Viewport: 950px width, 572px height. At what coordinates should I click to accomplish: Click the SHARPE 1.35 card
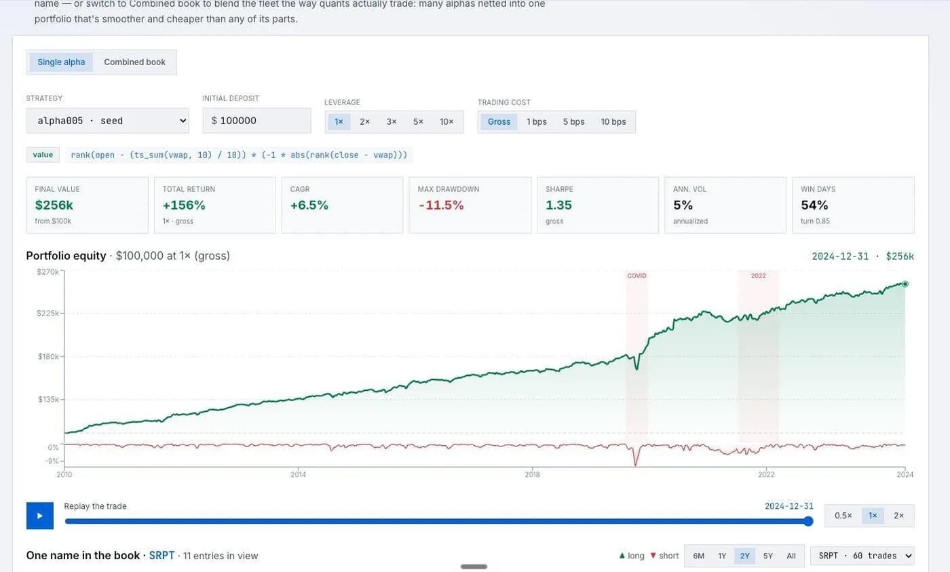(x=598, y=205)
